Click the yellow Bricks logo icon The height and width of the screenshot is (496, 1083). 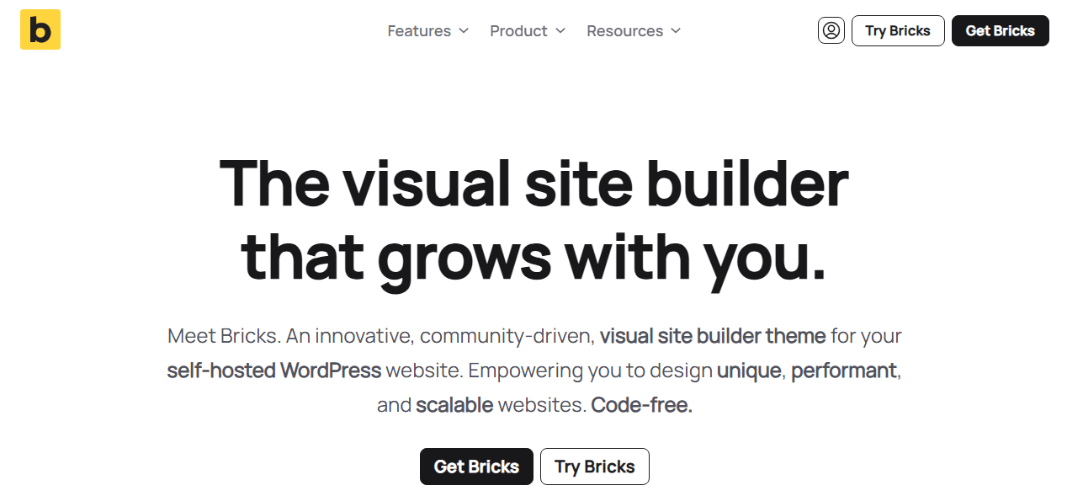[x=40, y=29]
